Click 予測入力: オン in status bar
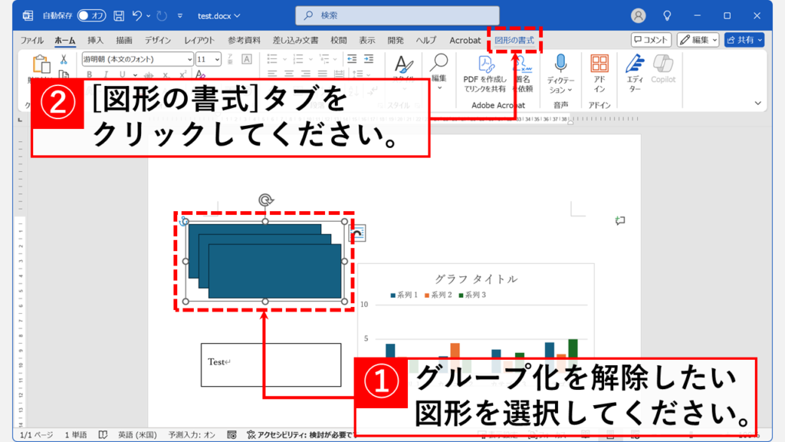Viewport: 785px width, 442px height. [192, 434]
